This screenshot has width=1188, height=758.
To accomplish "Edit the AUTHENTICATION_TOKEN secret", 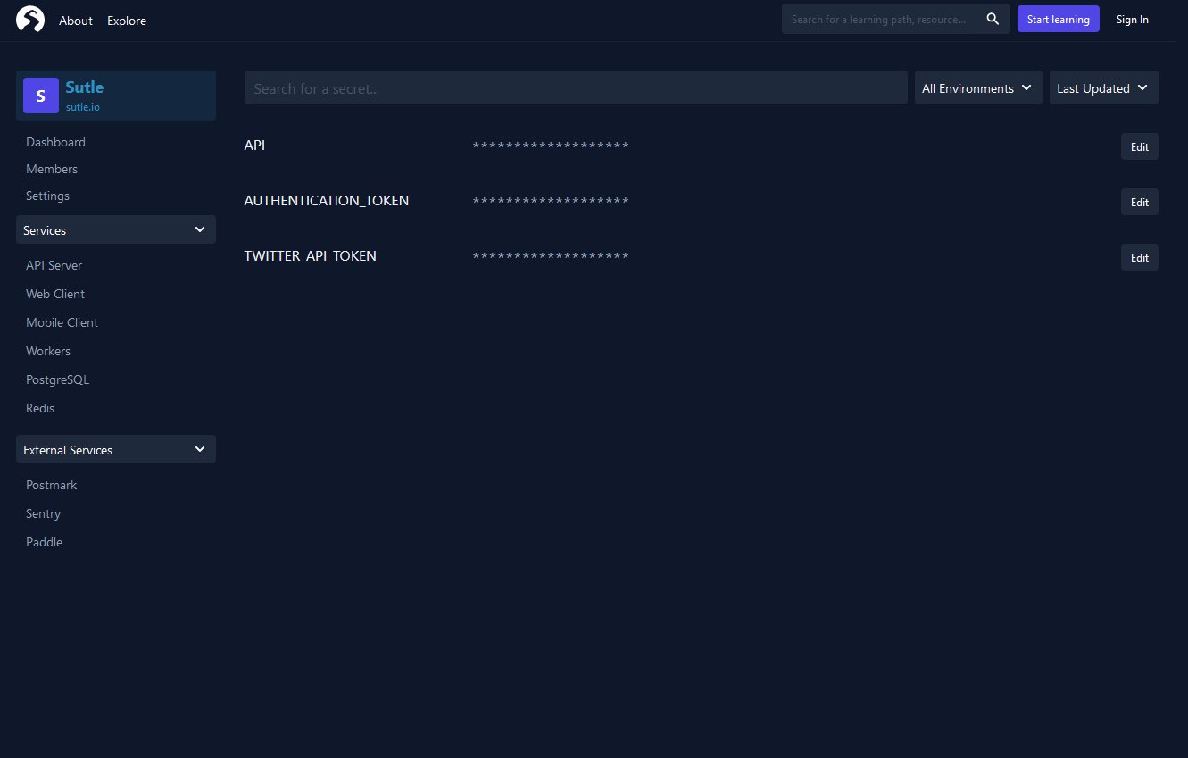I will pos(1140,202).
